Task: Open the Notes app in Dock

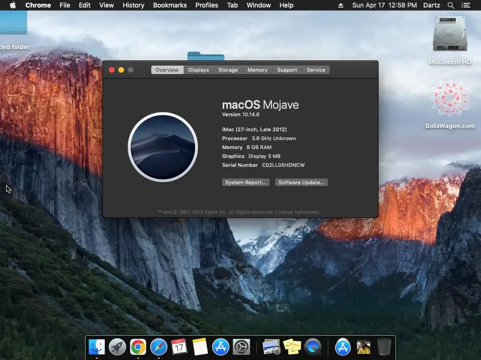Action: click(x=200, y=347)
